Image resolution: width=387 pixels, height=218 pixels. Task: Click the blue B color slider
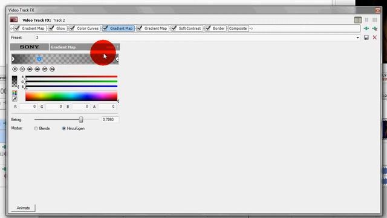[71, 87]
